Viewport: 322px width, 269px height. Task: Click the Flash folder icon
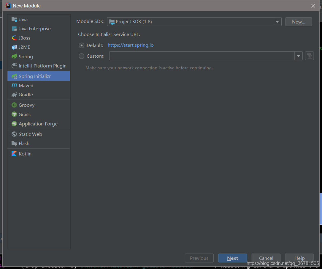point(14,143)
